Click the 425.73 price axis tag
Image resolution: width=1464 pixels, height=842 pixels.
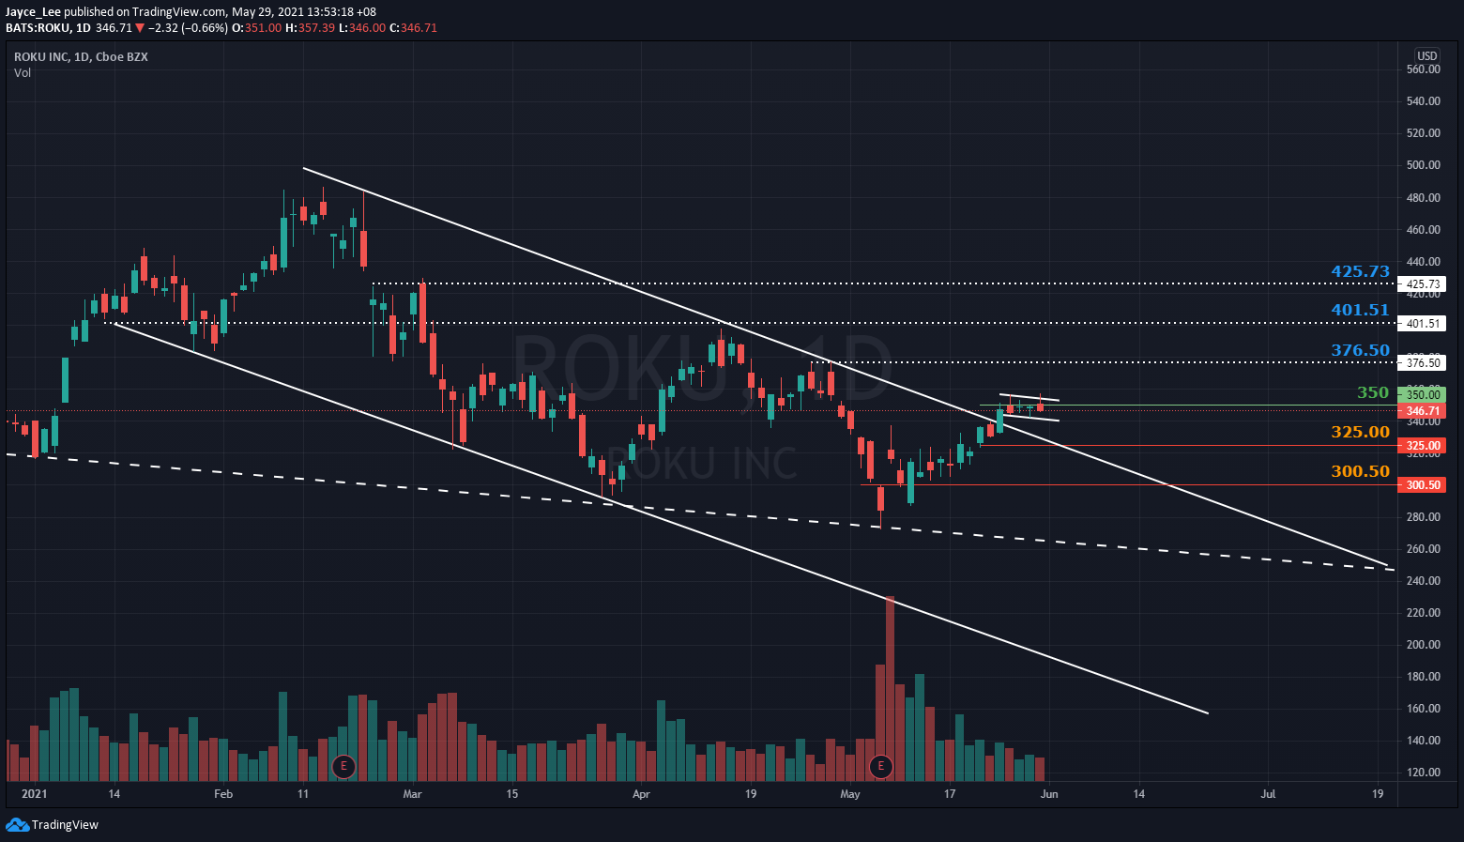(1422, 283)
